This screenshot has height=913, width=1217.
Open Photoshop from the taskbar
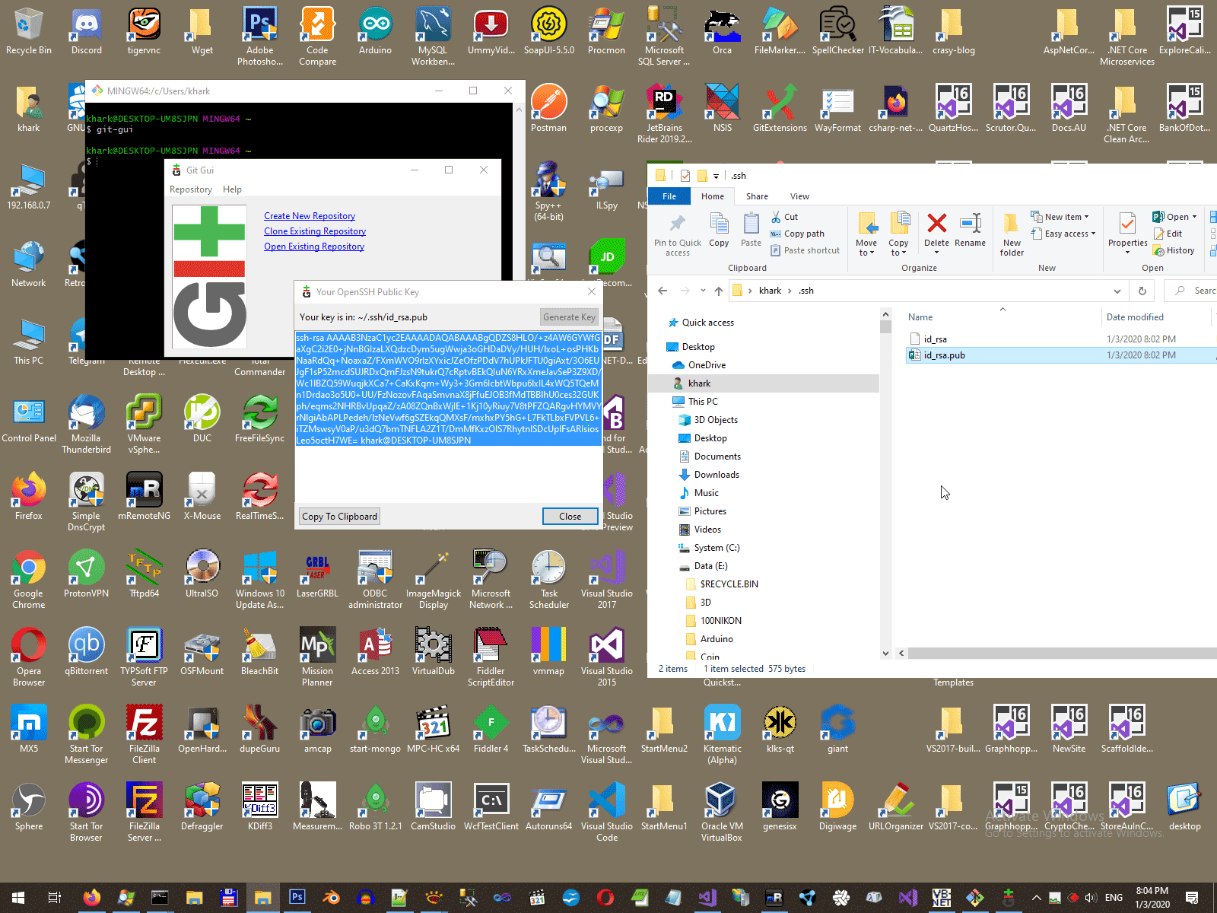(297, 898)
